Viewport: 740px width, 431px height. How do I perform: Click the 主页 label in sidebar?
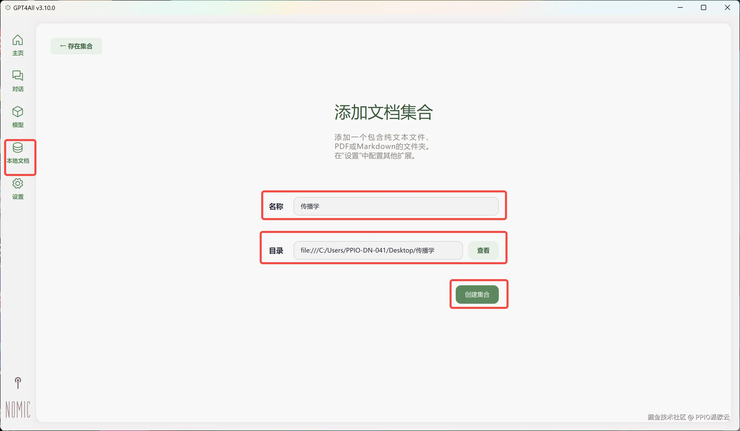pyautogui.click(x=18, y=53)
